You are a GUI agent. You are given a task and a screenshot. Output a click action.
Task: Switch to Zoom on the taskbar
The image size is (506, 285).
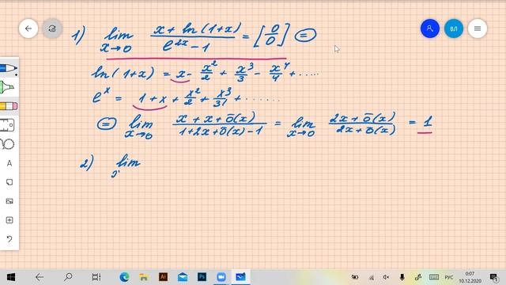(221, 277)
